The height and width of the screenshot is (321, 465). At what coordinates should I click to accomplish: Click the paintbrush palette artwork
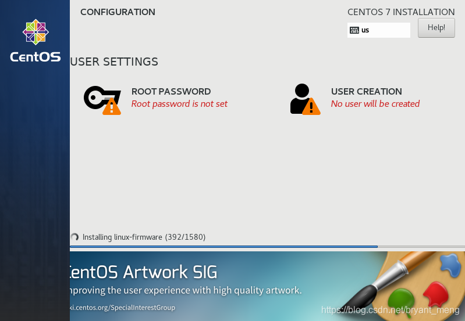point(403,286)
